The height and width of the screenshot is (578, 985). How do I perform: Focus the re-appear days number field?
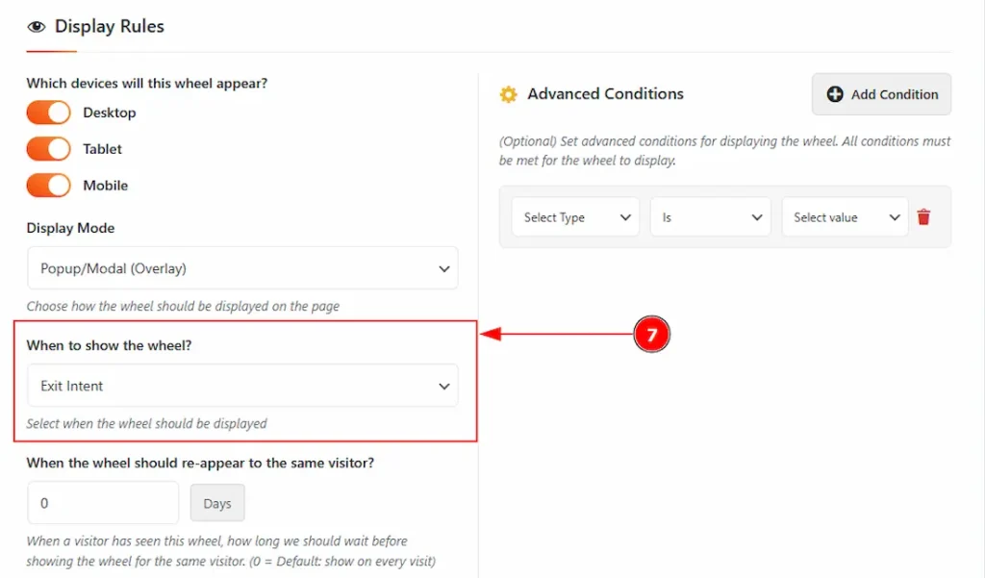point(103,503)
